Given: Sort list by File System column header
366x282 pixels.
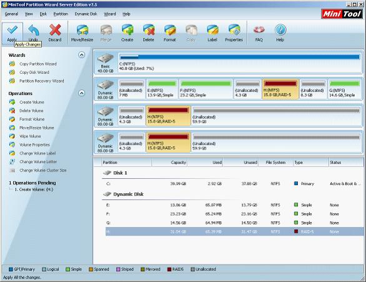Looking at the screenshot, I should click(x=275, y=163).
